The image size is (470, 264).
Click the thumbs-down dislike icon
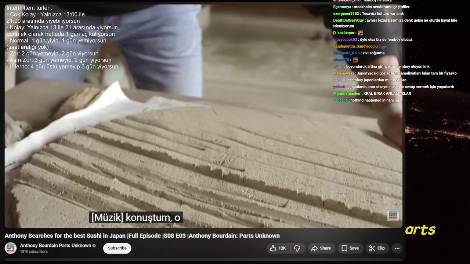[x=297, y=248]
